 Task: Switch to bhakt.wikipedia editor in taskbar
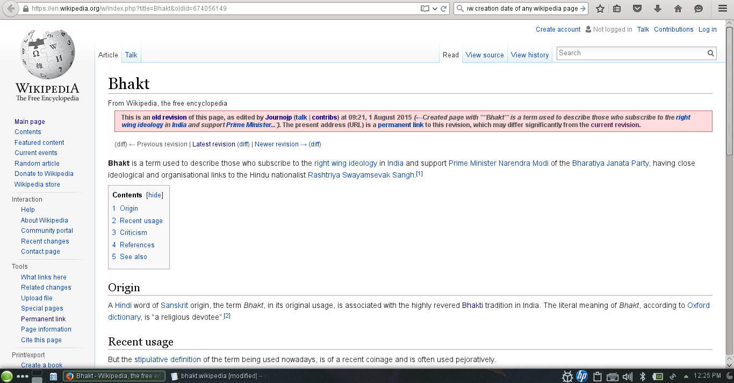tap(218, 376)
